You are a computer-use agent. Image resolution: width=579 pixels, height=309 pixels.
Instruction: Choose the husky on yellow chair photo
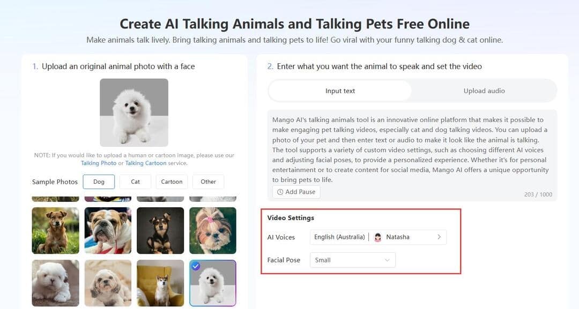point(160,283)
